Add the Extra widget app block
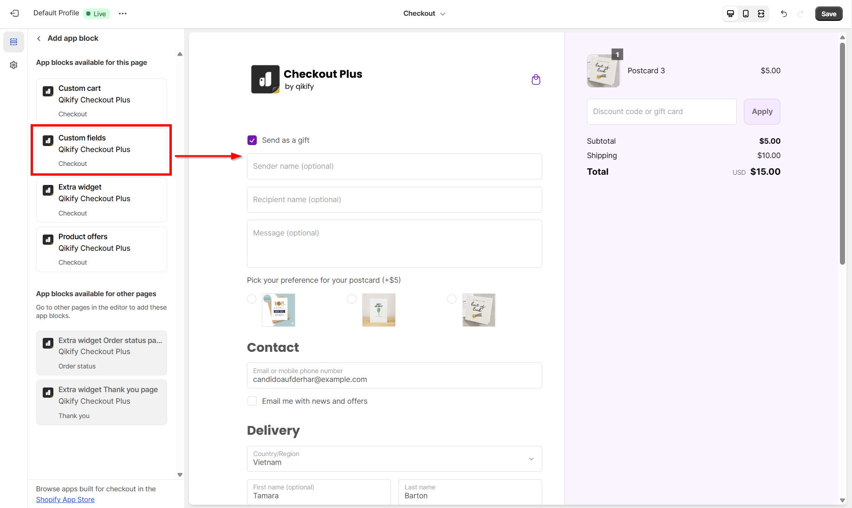This screenshot has height=508, width=852. (102, 200)
